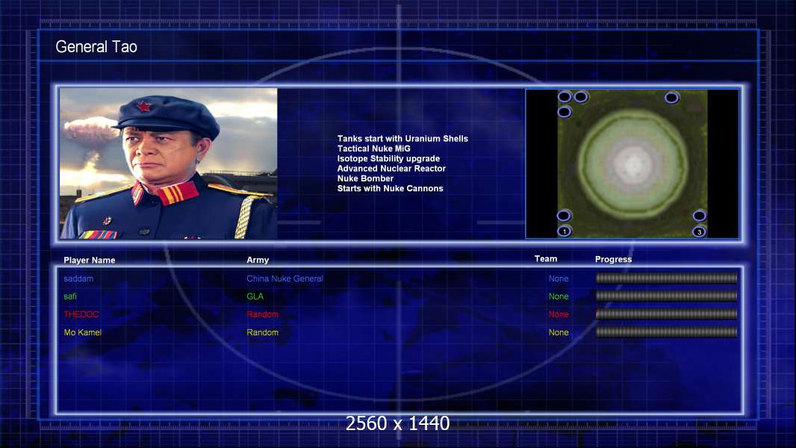Click the Progress column header
Image resolution: width=796 pixels, height=448 pixels.
613,259
